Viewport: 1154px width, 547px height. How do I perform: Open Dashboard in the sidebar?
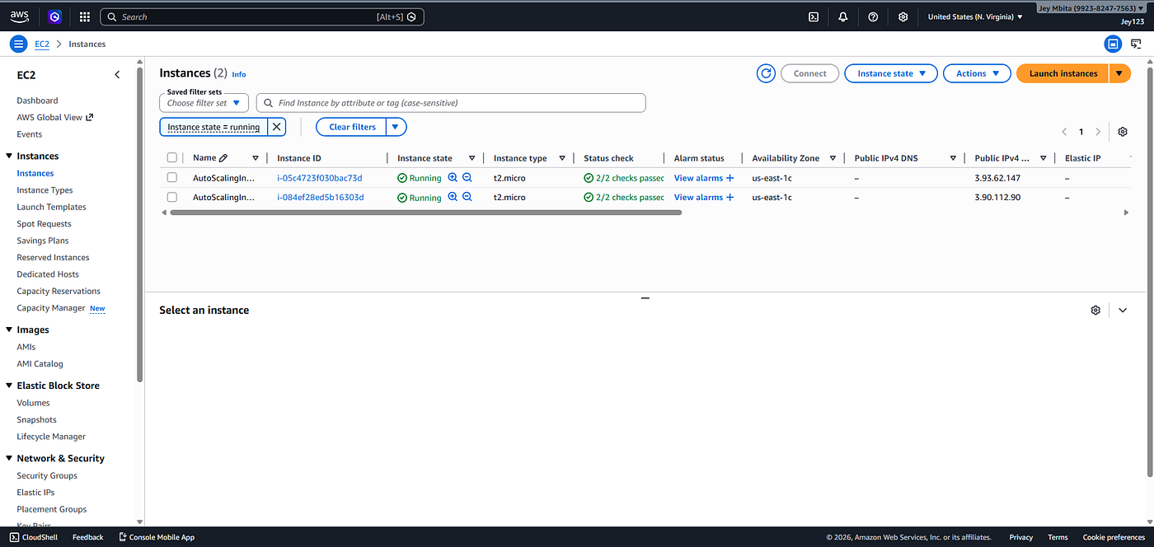[x=37, y=101]
